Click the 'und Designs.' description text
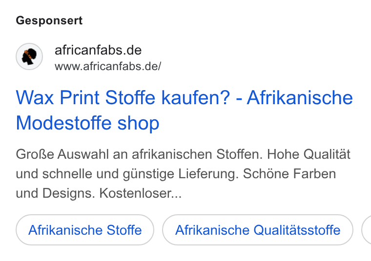The width and height of the screenshot is (371, 261). coord(55,193)
